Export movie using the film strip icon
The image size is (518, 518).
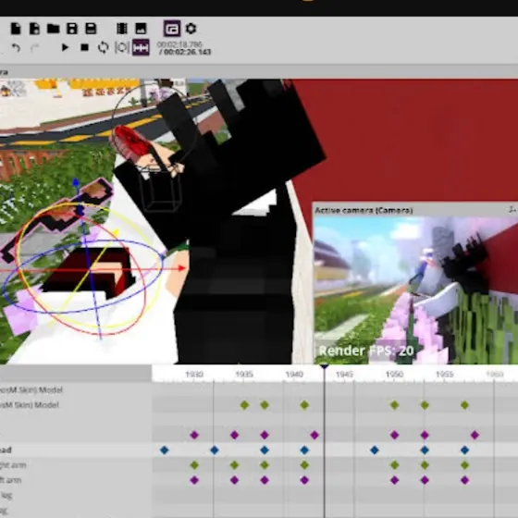click(x=122, y=29)
